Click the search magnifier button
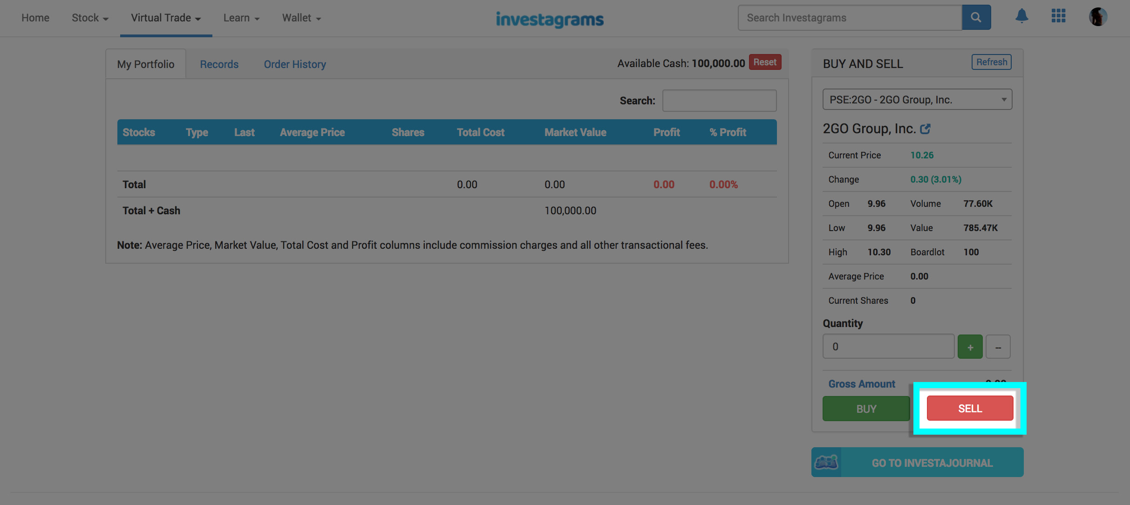The height and width of the screenshot is (505, 1130). point(976,18)
